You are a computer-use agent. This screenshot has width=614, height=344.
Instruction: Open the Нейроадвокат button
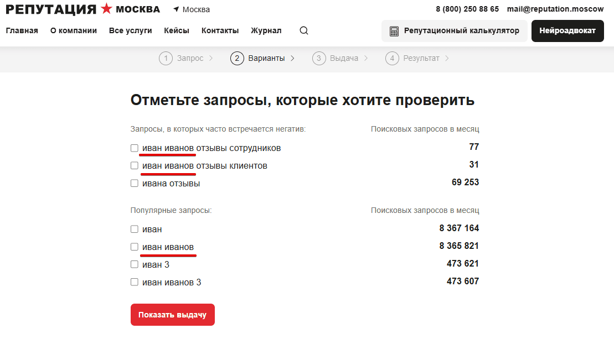[567, 31]
